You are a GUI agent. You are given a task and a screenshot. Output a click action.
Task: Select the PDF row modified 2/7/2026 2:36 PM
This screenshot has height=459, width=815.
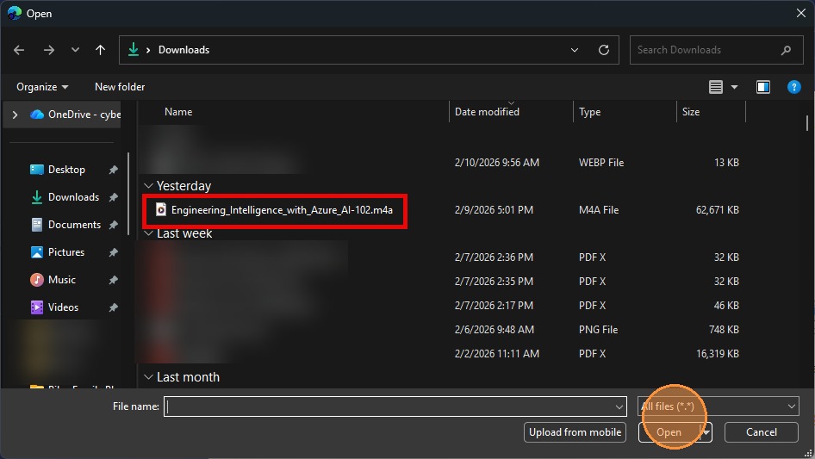(x=442, y=257)
